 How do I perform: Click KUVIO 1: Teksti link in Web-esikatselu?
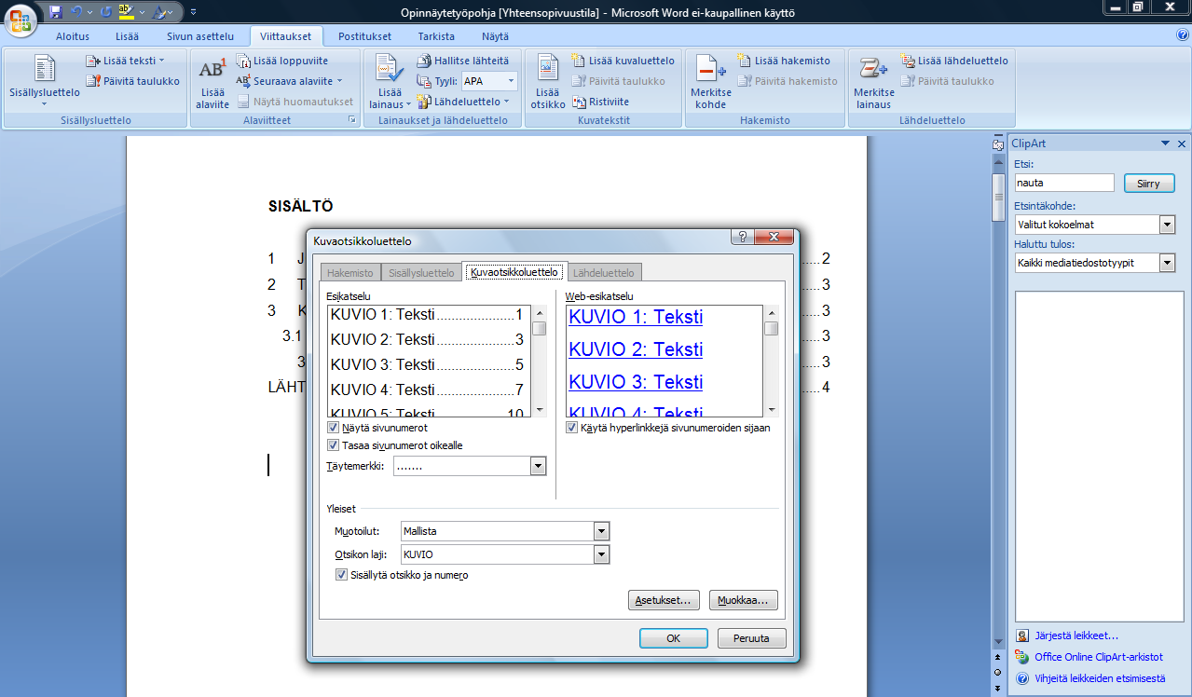pos(636,317)
